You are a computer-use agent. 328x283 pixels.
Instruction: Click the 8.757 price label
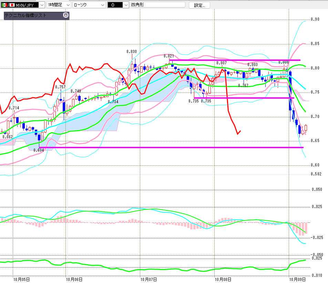(x=60, y=87)
